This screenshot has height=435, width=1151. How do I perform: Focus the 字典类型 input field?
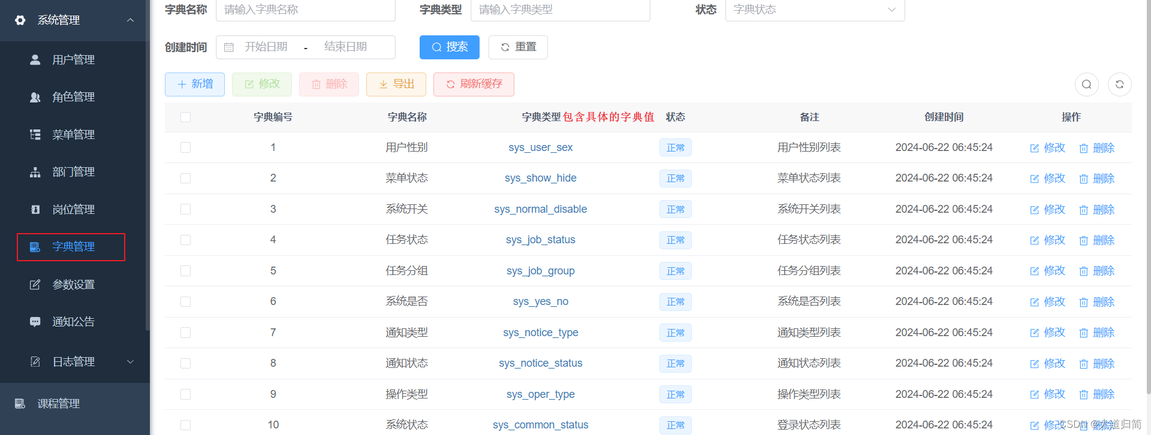click(561, 10)
